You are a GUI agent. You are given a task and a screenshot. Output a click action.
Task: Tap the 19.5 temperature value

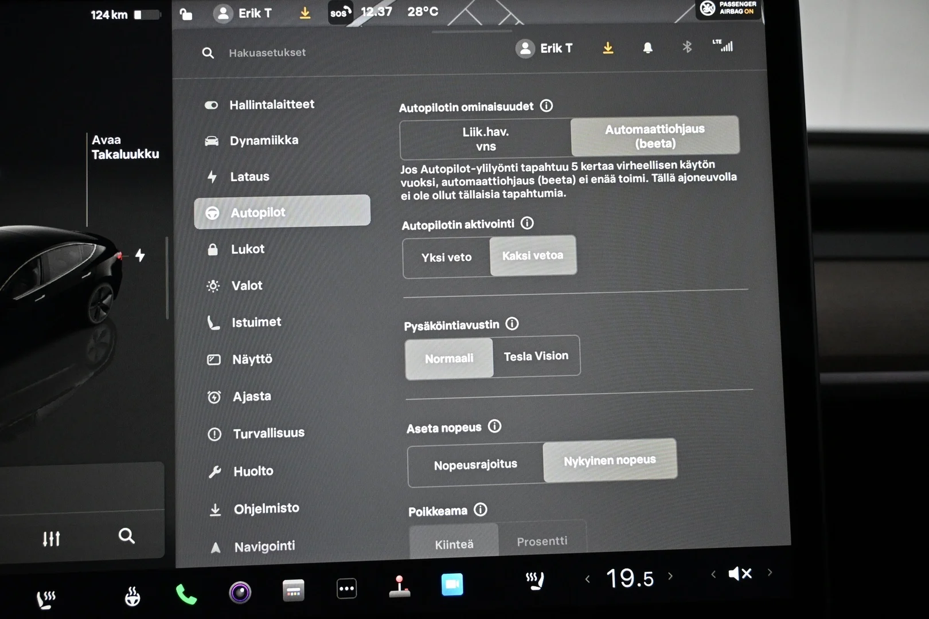click(630, 578)
